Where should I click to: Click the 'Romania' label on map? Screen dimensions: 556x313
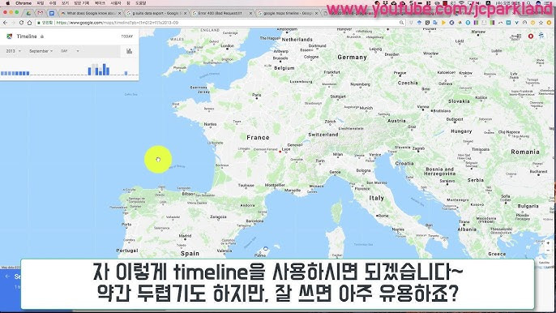[525, 152]
